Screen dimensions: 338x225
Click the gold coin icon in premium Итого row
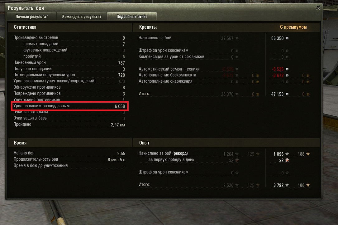(x=307, y=94)
